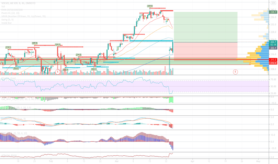Click the 214.6 pivot high label

click(x=78, y=55)
